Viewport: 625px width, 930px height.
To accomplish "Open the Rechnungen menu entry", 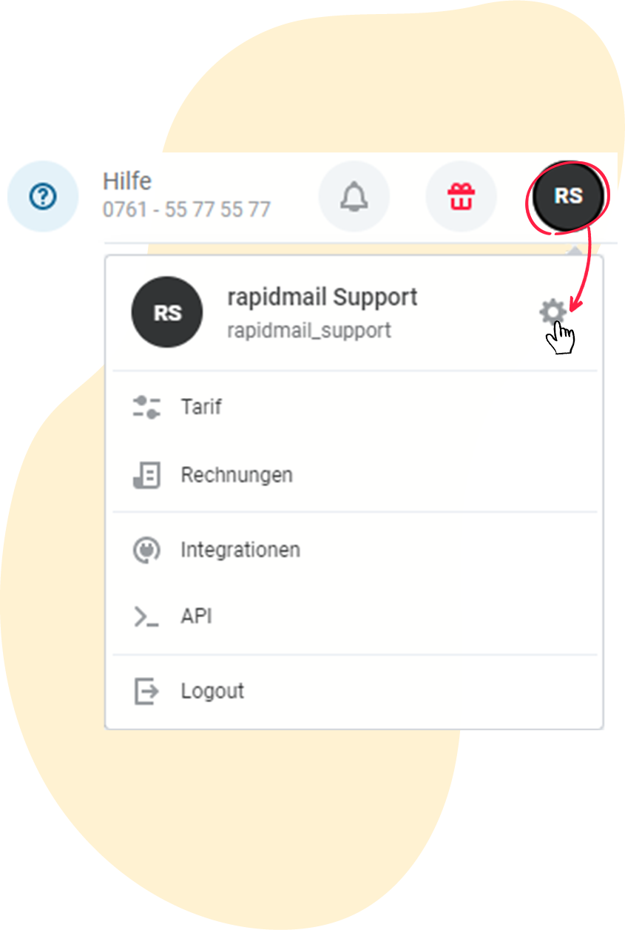I will (x=354, y=475).
